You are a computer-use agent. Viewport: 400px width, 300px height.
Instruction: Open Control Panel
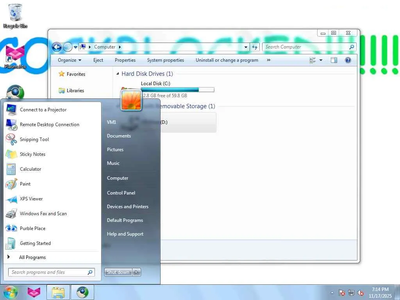(x=121, y=193)
